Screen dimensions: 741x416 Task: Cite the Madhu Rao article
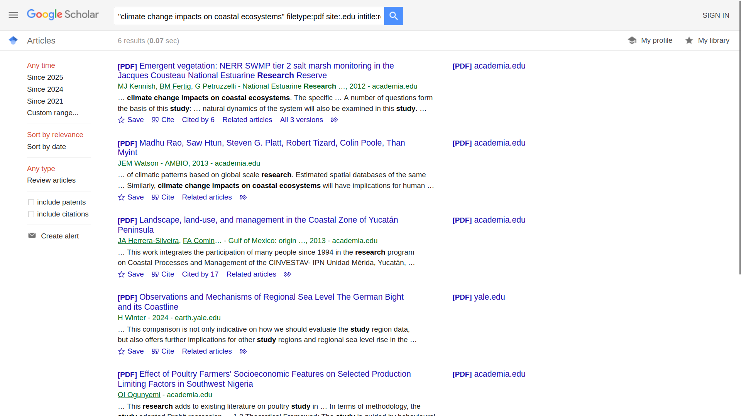click(163, 197)
